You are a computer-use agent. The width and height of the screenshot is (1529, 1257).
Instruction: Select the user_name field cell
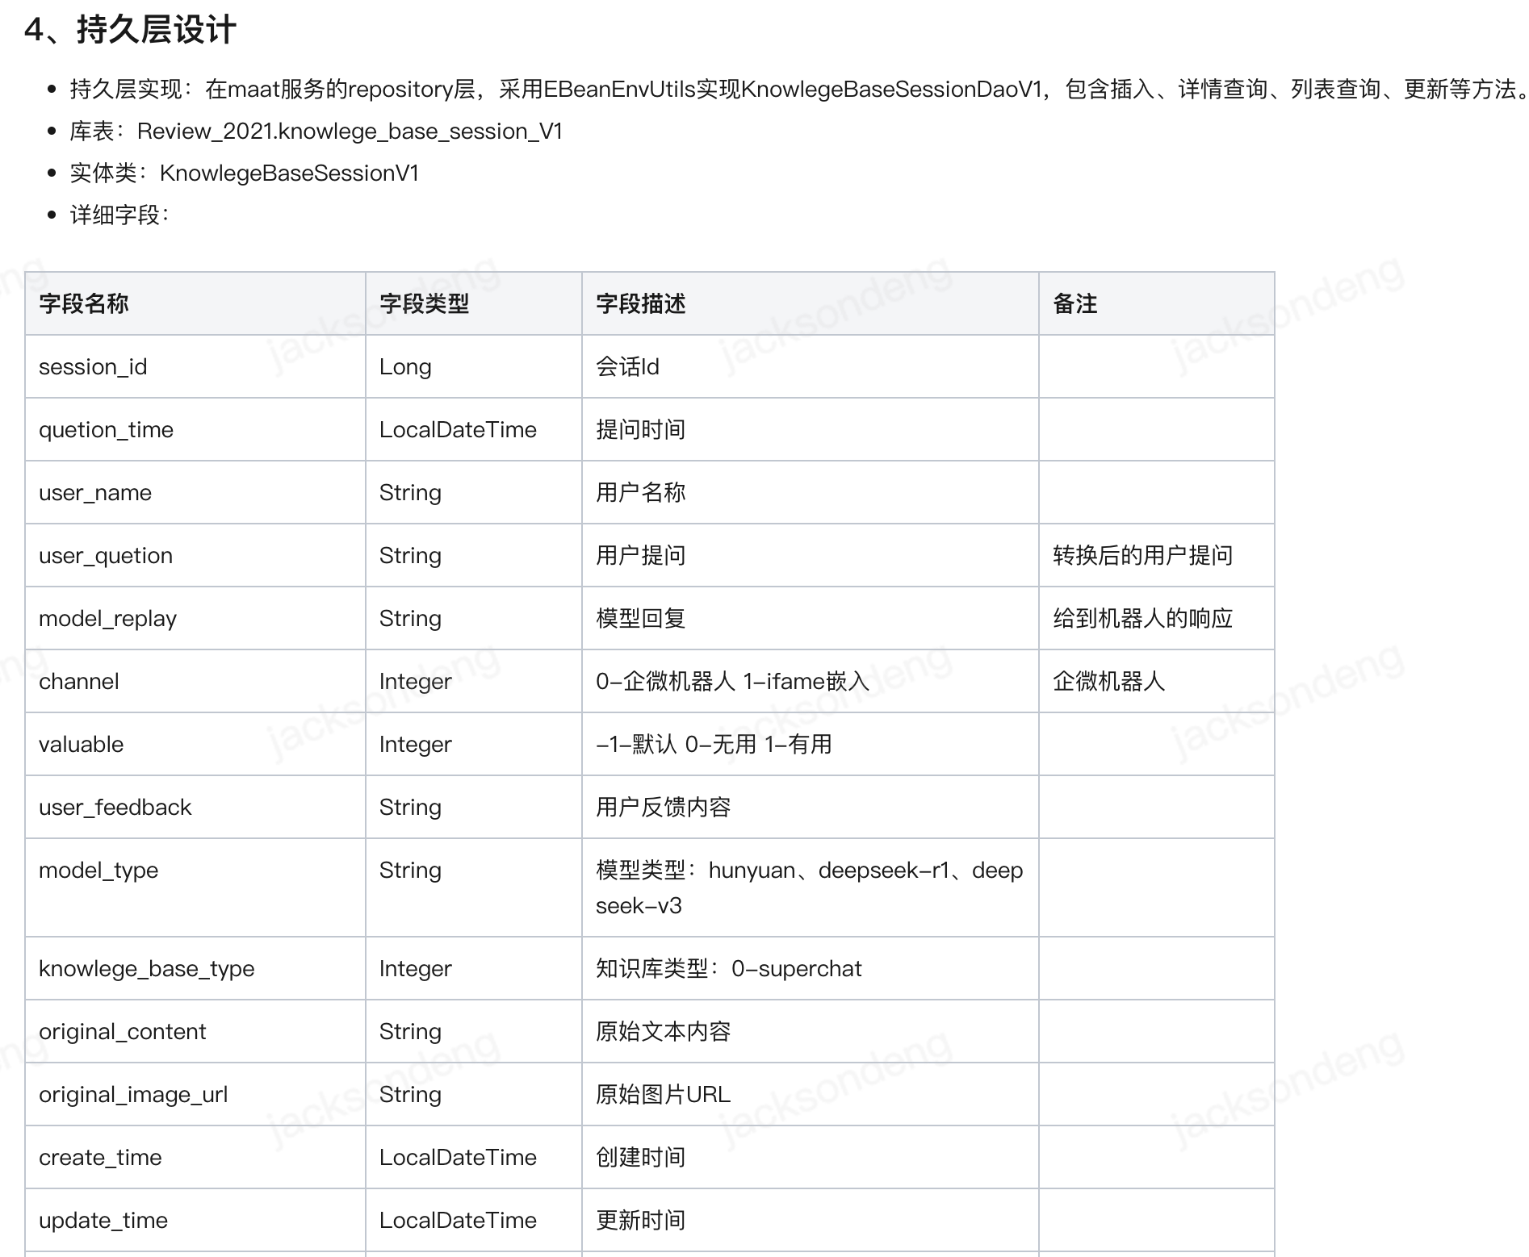(x=95, y=492)
